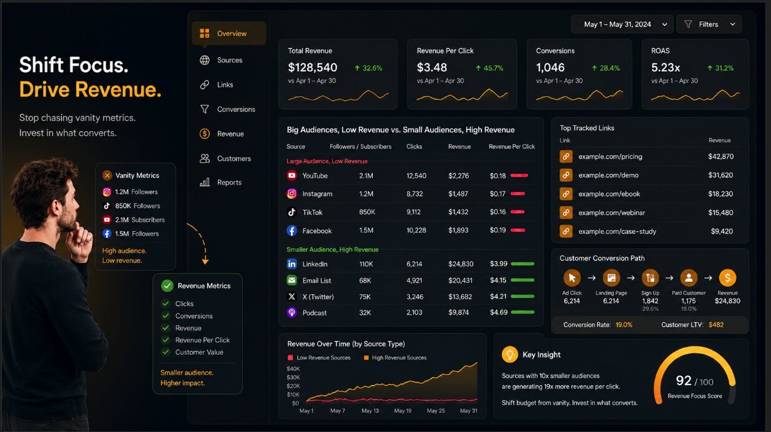Click the Podcast icon in source table
771x432 pixels.
[x=292, y=313]
